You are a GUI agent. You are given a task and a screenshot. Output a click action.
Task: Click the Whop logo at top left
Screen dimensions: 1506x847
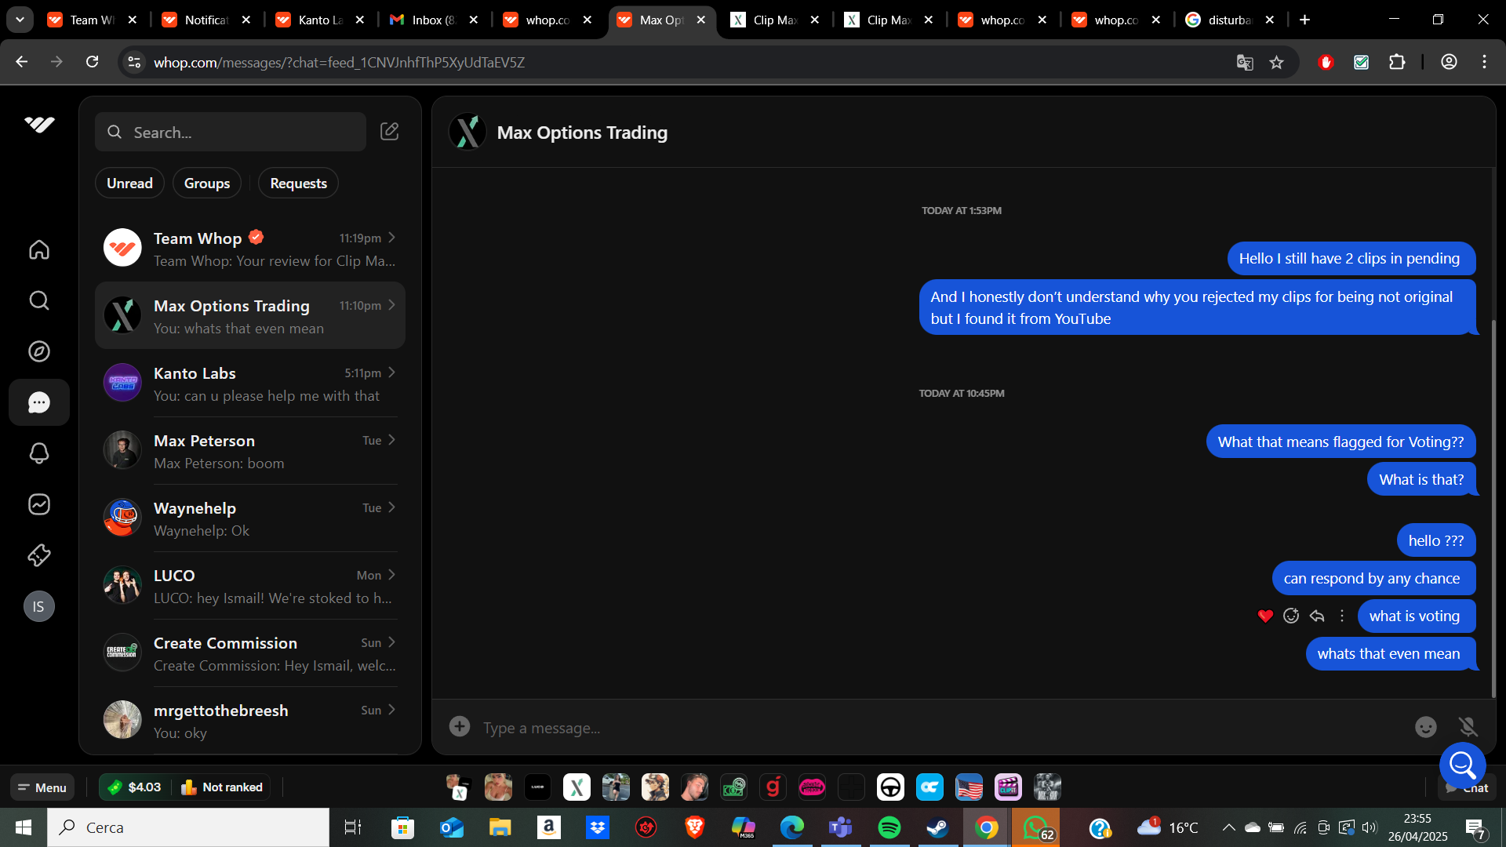click(x=39, y=124)
